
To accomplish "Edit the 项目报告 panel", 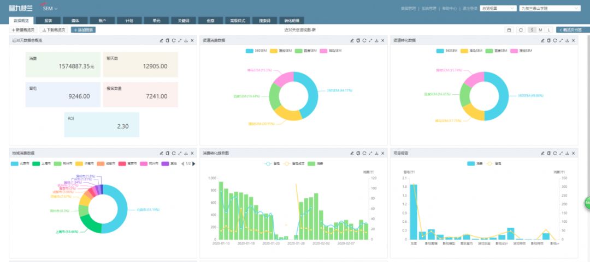I will 542,153.
